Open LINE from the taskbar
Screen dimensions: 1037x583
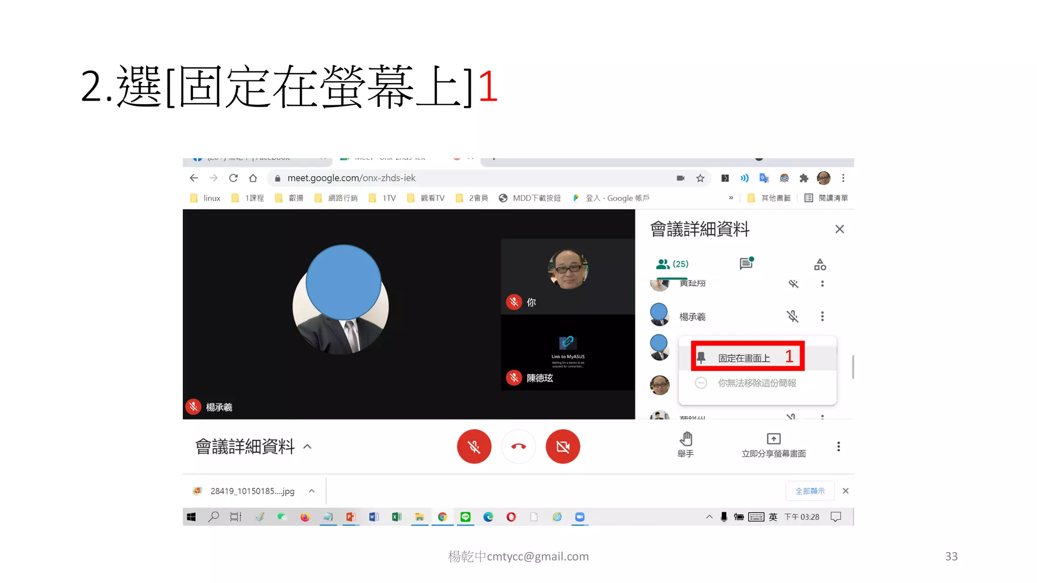pyautogui.click(x=465, y=517)
